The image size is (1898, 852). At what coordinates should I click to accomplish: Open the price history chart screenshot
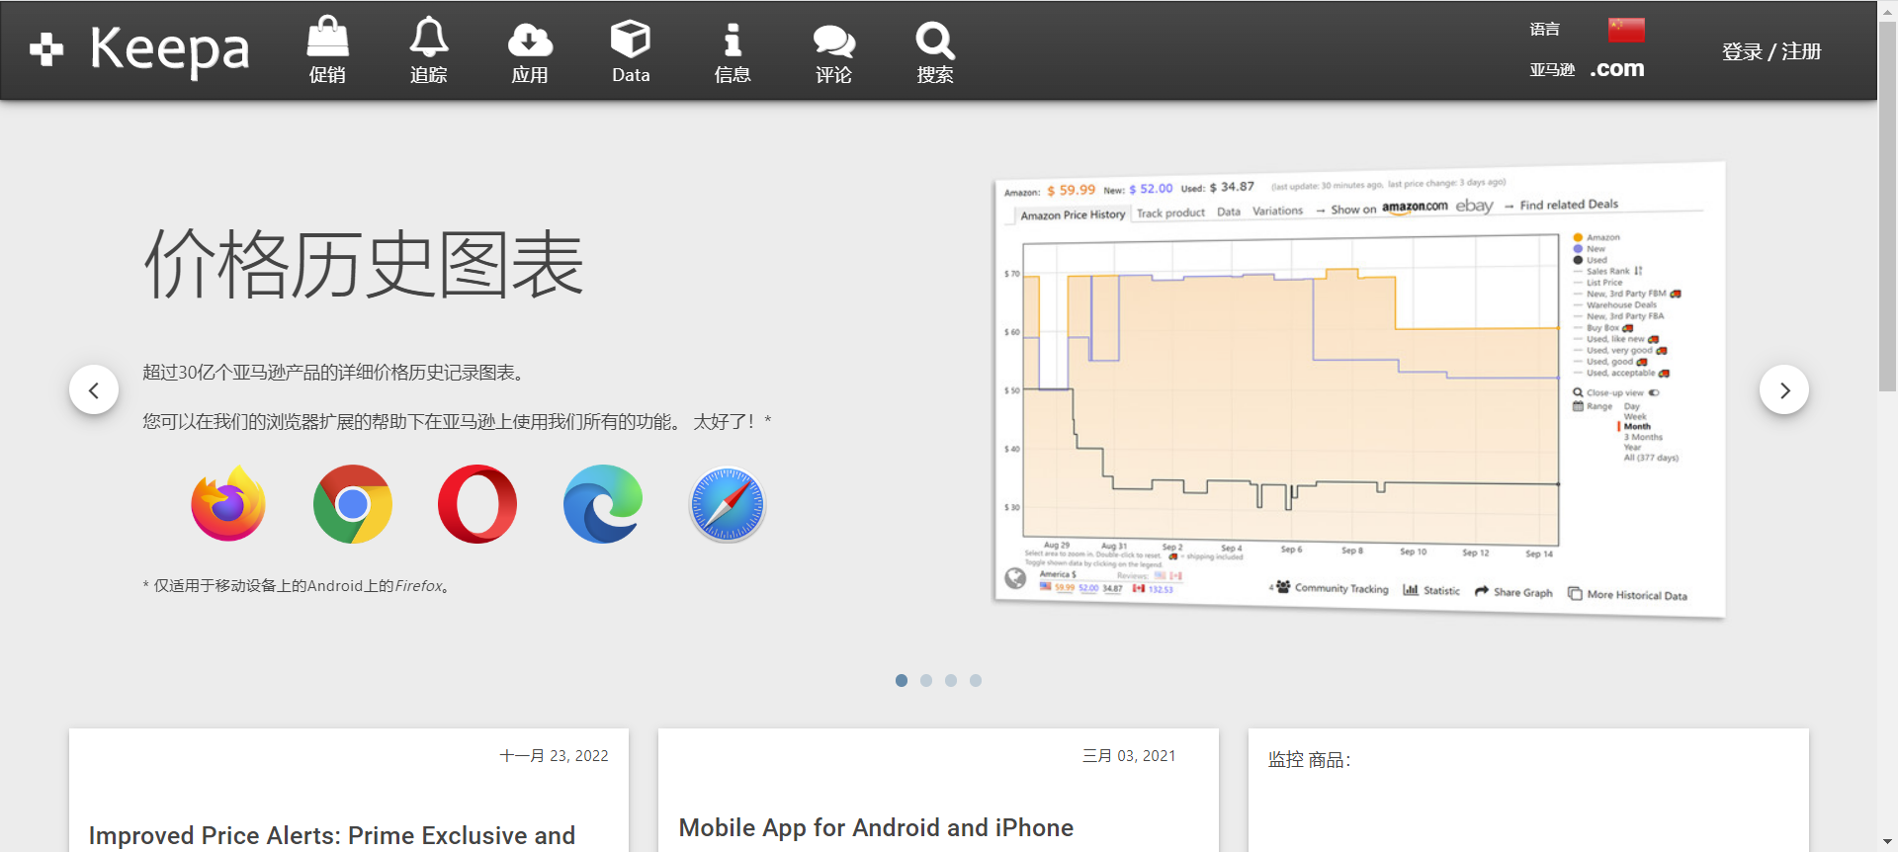tap(1359, 389)
